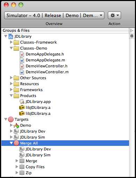Expand the JDLibrary Dev target triangle under Targets

click(x=11, y=131)
